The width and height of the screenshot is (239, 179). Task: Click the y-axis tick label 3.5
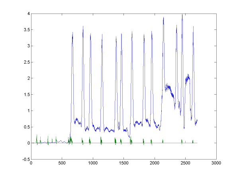tap(25, 30)
